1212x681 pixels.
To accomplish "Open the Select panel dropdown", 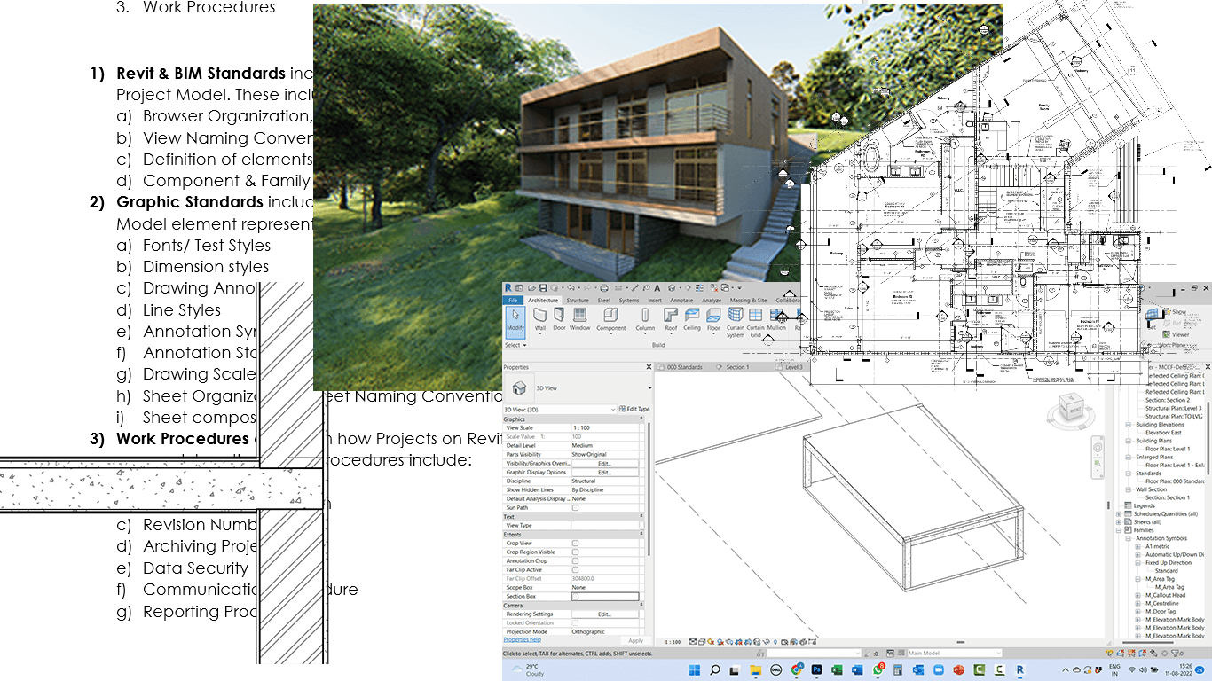I will pyautogui.click(x=515, y=345).
